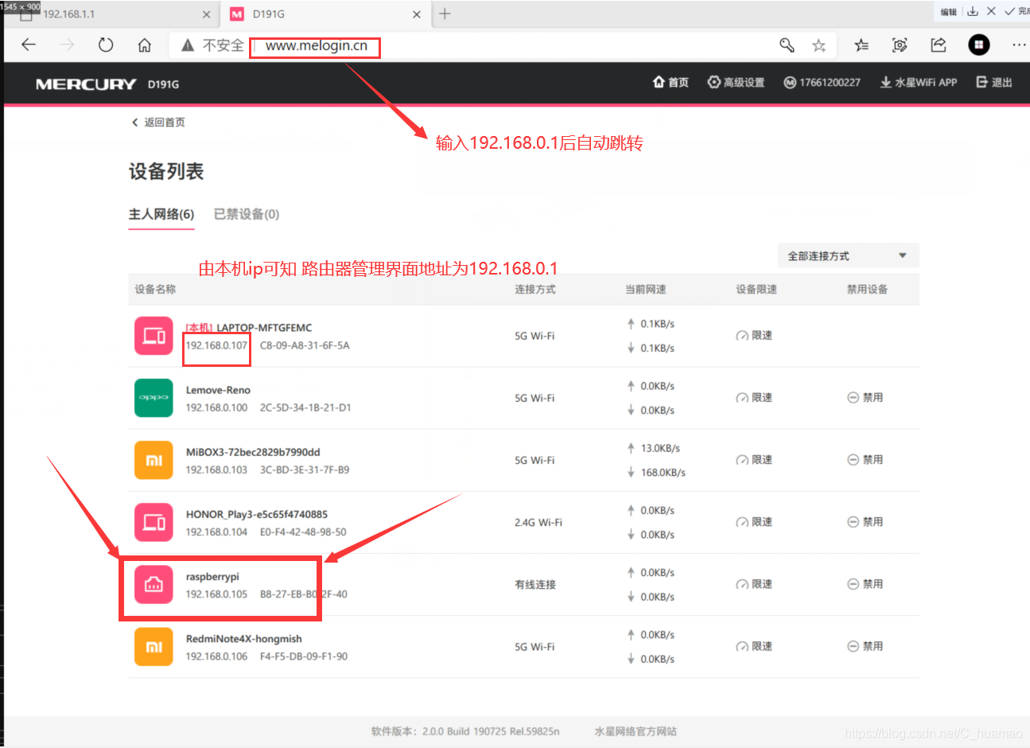This screenshot has height=748, width=1030.
Task: Select 主人网络(6) tab
Action: point(161,214)
